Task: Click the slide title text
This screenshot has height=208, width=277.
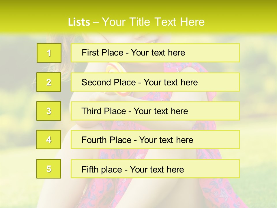Action: tap(136, 22)
